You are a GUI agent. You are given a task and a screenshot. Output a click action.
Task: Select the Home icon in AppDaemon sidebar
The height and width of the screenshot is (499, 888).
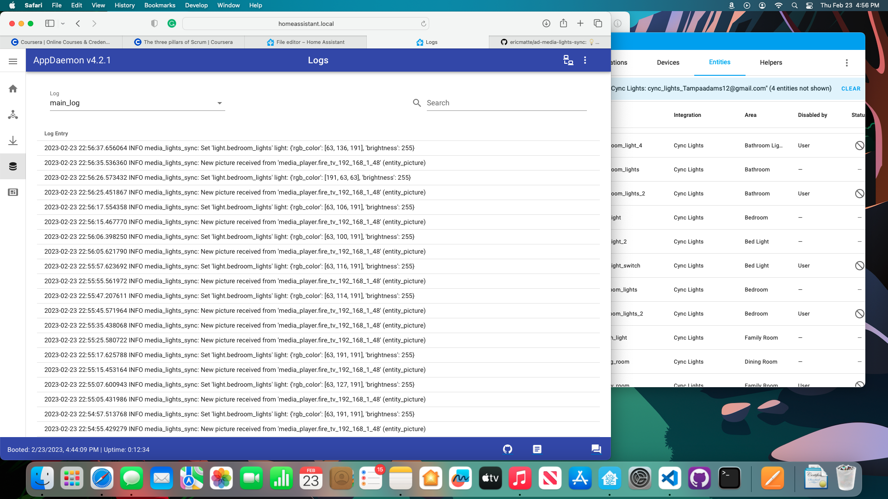click(13, 89)
